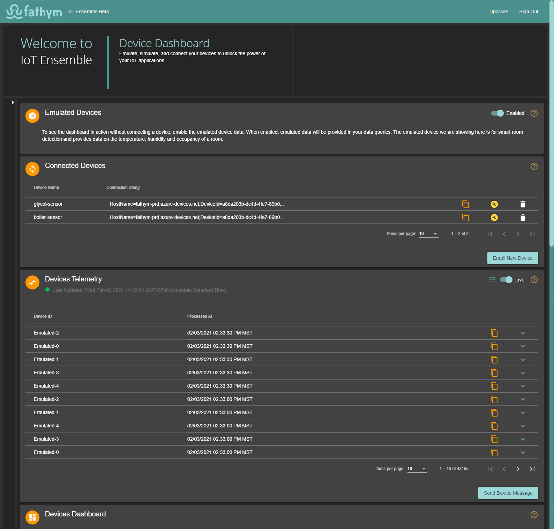Click the Device ID column header

tap(43, 316)
